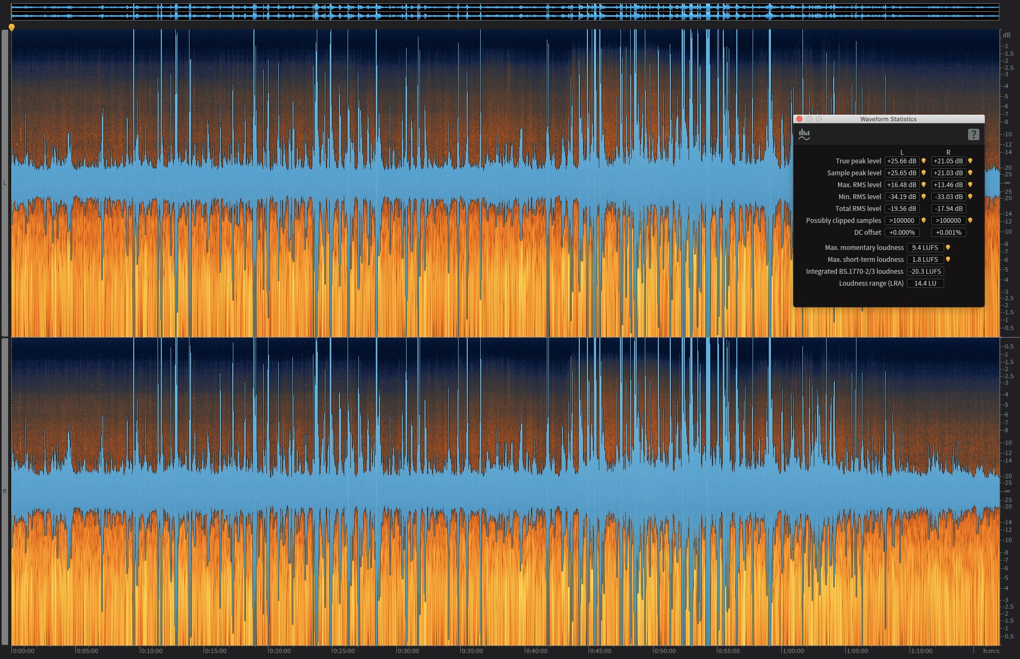Select the +16.48 dB Max. RMS value
Screen dimensions: 1020x659
click(902, 184)
